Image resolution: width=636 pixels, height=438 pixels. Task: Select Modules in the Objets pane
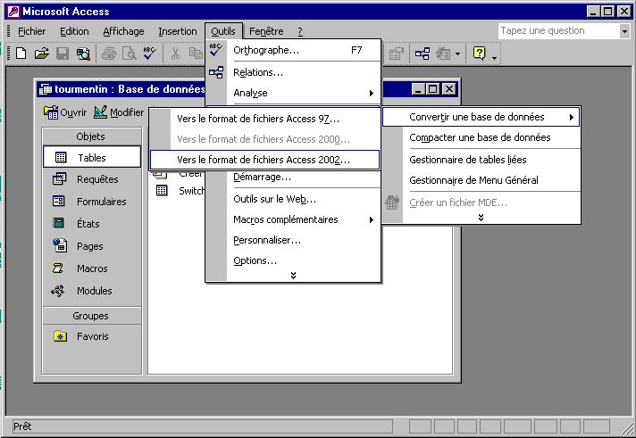[92, 291]
